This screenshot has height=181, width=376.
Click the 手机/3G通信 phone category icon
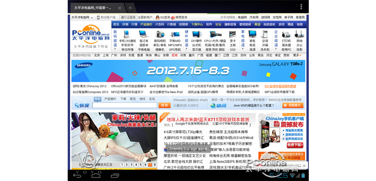(x=127, y=34)
